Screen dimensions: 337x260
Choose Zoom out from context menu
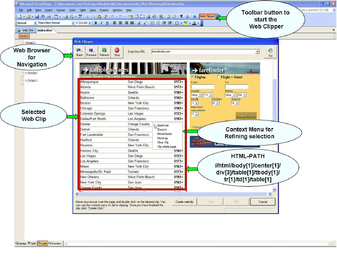point(163,125)
